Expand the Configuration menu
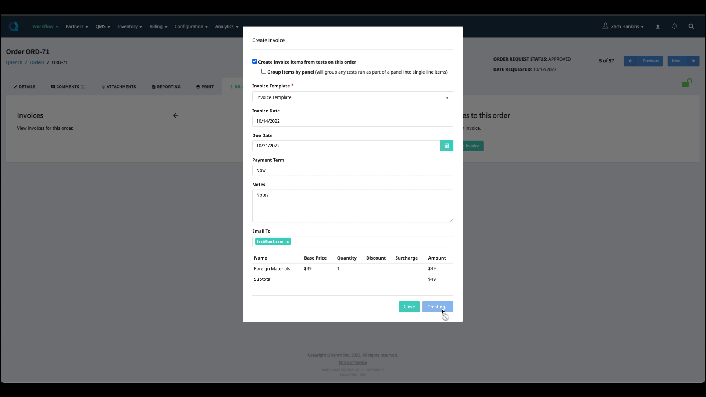 tap(191, 26)
